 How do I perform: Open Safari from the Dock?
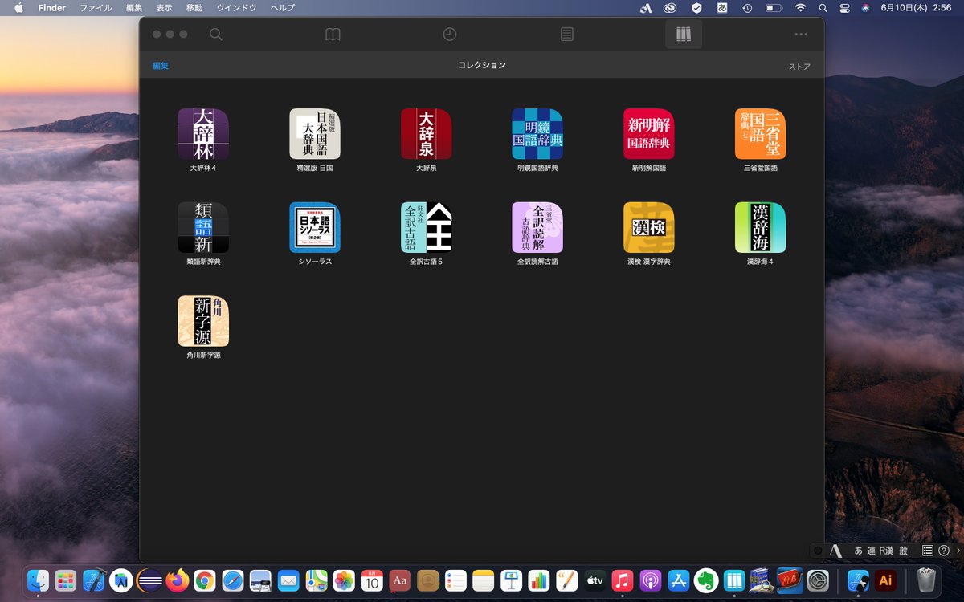click(232, 580)
